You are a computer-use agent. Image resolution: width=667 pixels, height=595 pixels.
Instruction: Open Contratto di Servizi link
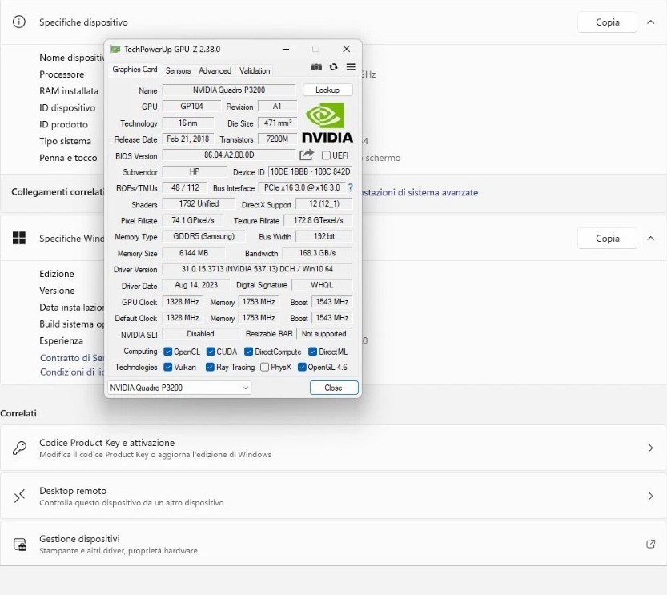tap(72, 358)
